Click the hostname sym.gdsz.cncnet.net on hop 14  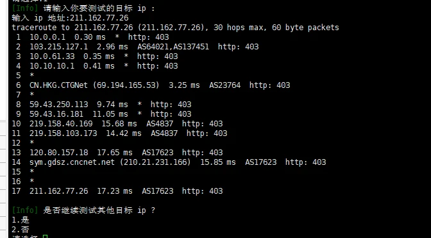coord(72,162)
